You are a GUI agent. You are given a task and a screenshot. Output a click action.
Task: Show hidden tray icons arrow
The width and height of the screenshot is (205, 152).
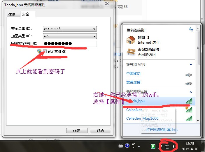coord(139,146)
